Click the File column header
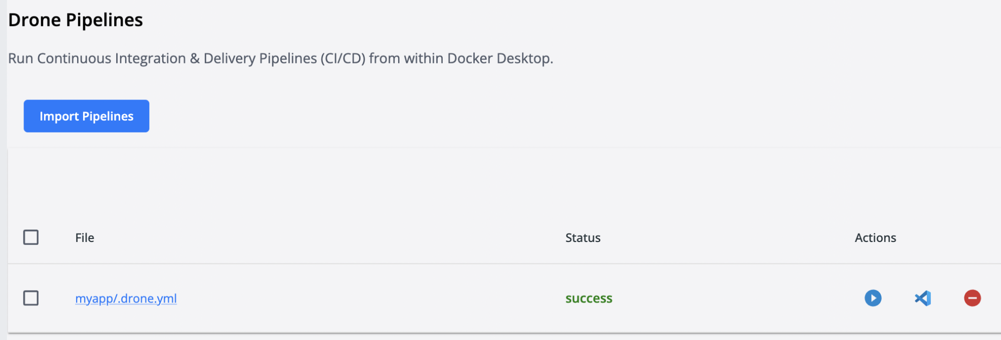 click(x=85, y=237)
